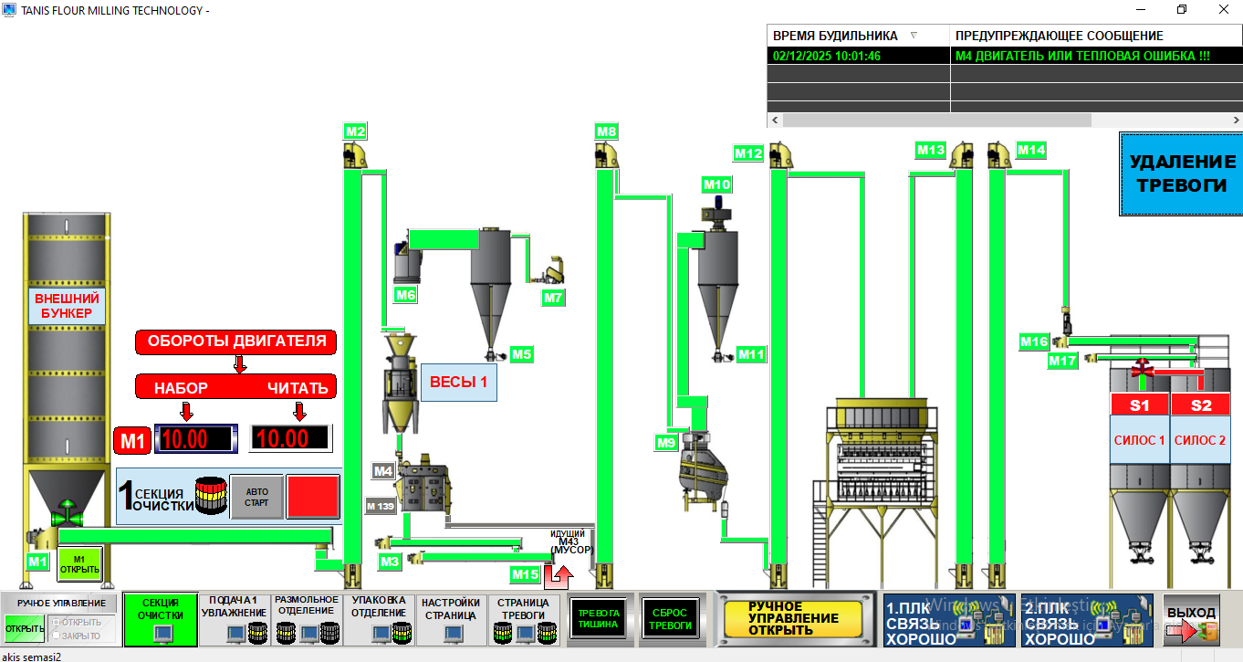Screen dimensions: 1243x662
Task: Click the M17 motor label
Action: pyautogui.click(x=1062, y=361)
